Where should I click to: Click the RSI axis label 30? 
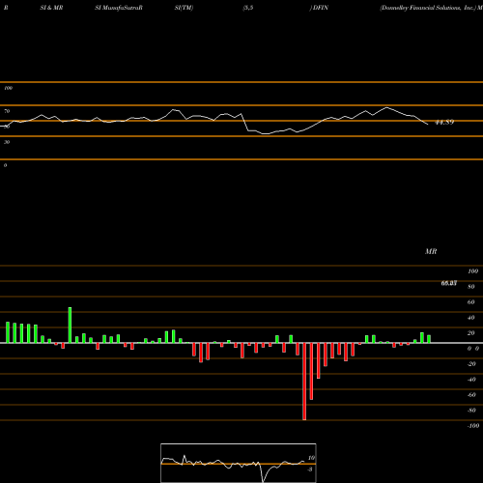click(x=7, y=142)
